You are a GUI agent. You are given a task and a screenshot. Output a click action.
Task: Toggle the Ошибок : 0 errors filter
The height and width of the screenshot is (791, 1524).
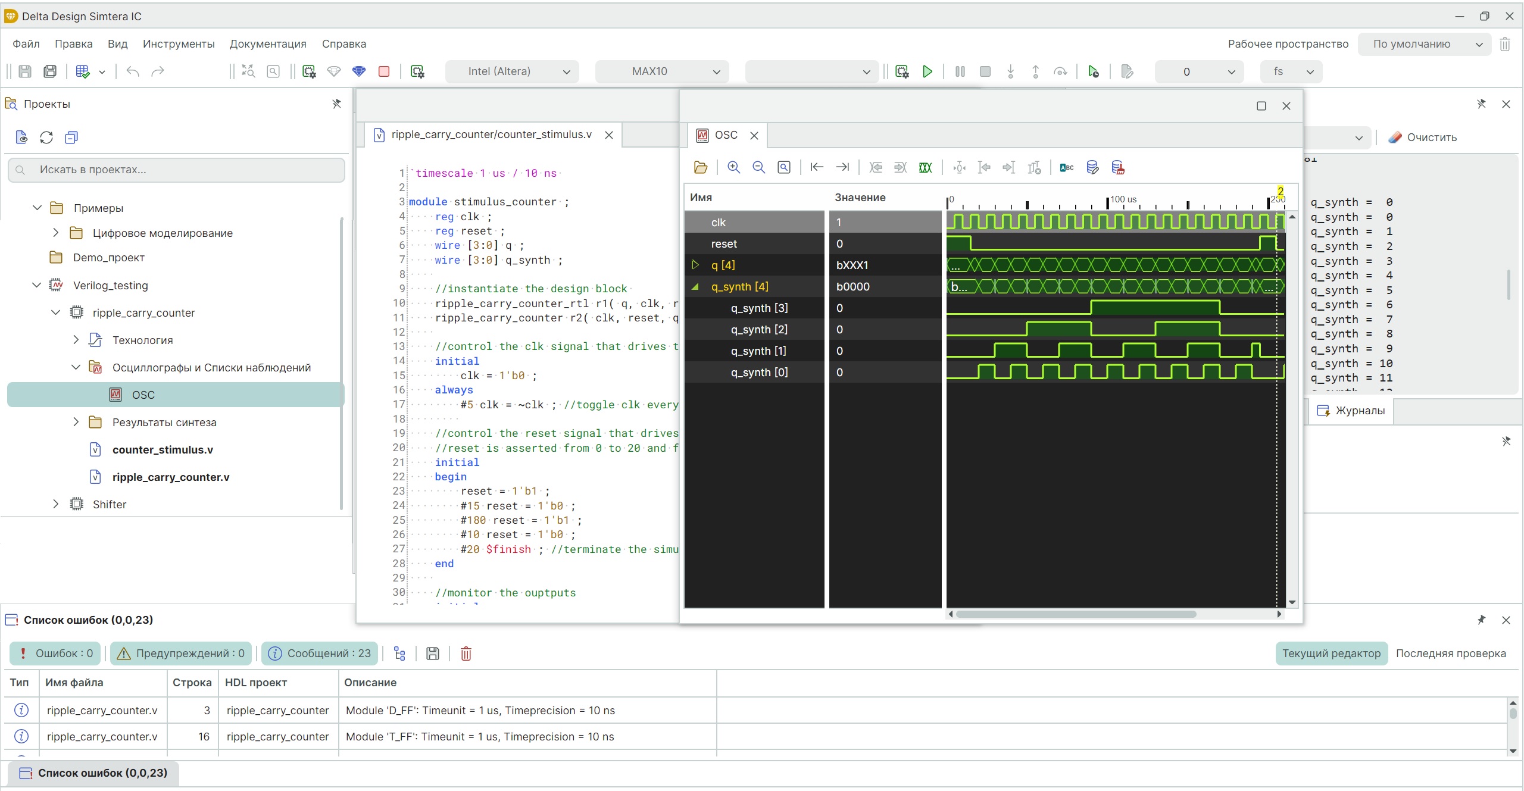[x=55, y=654]
